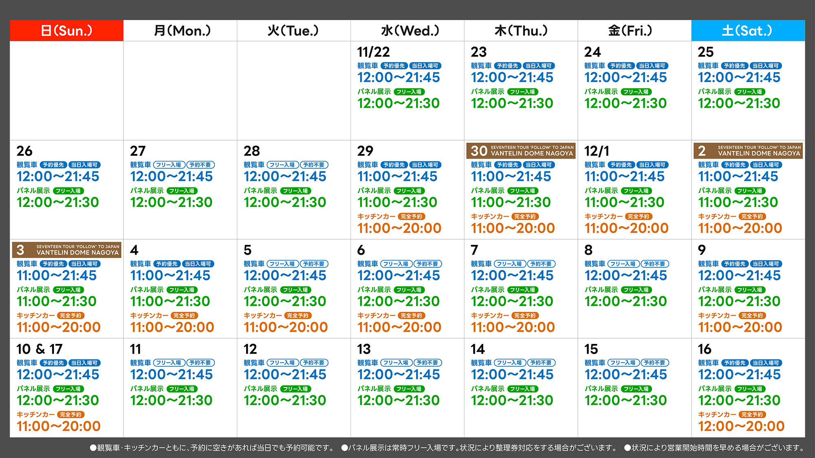Click the 予約優先 badge on 11/22

click(394, 66)
